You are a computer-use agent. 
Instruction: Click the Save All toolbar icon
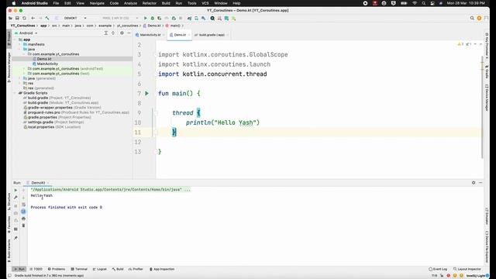[x=17, y=19]
